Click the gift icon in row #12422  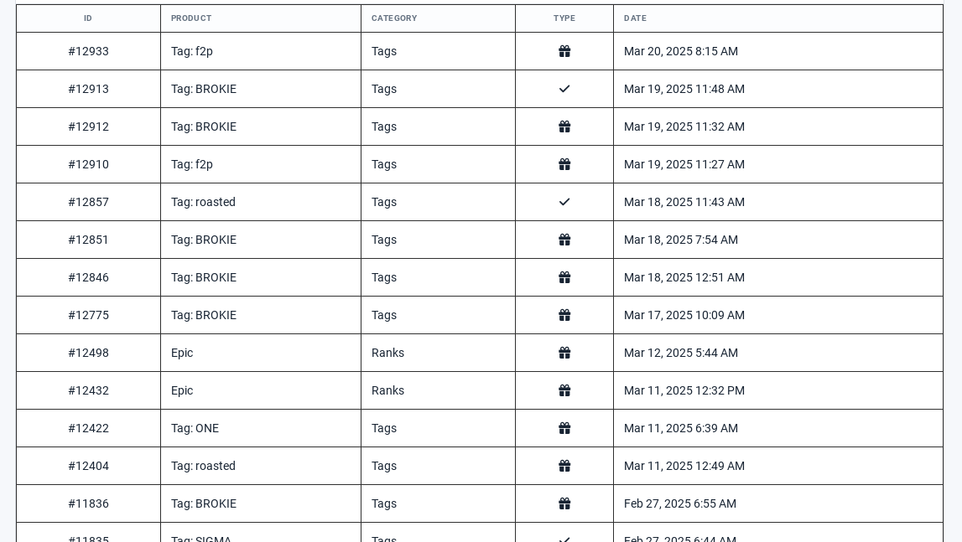564,429
